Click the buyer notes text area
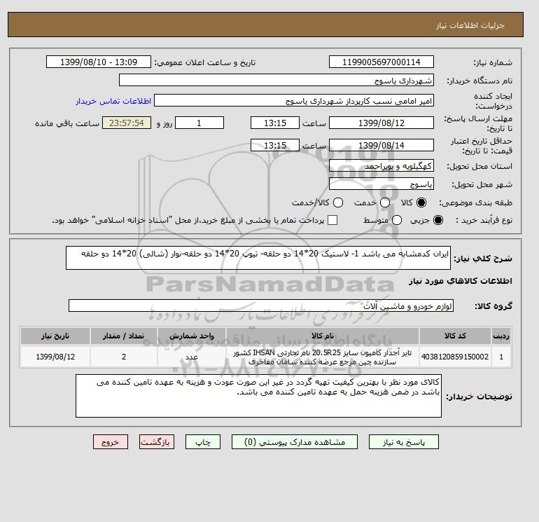Viewport: 539px width, 522px height. point(258,396)
